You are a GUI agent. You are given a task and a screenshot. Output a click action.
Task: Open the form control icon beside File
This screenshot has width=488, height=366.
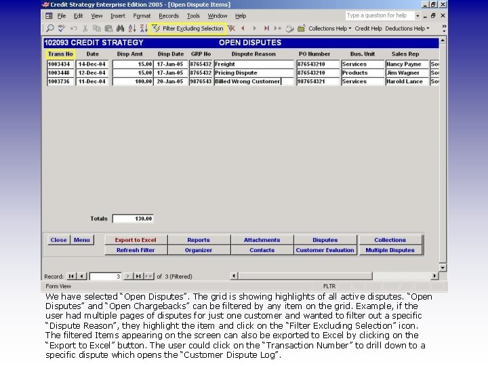(49, 16)
